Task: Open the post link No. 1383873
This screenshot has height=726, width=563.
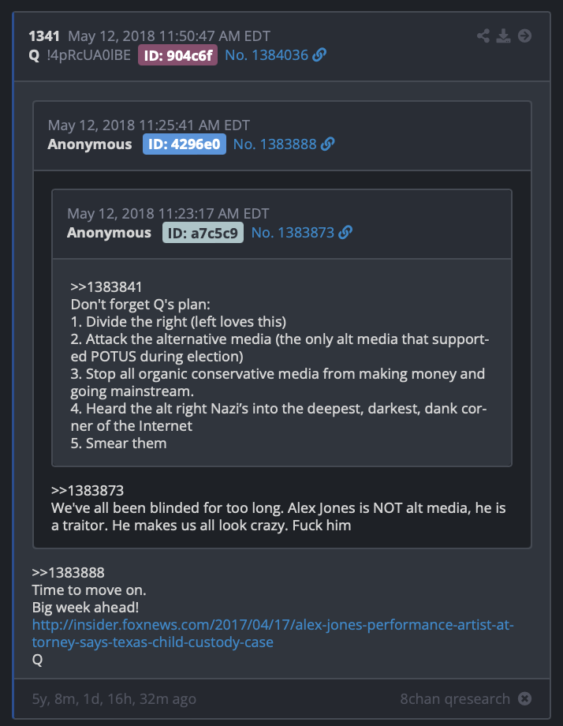Action: click(x=293, y=233)
